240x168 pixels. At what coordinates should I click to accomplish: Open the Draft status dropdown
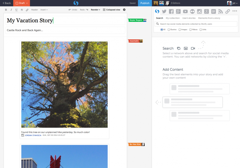pos(21,3)
